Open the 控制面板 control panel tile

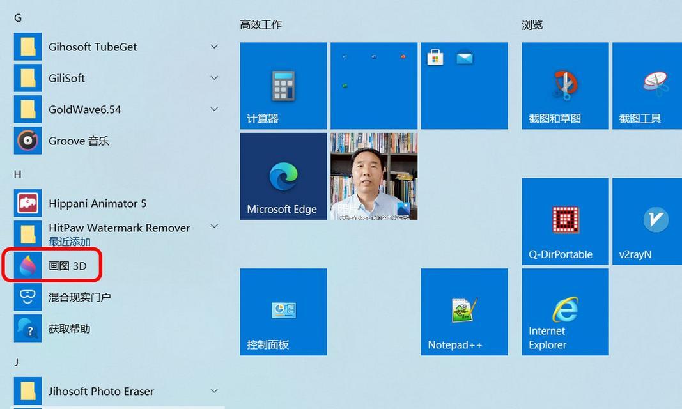[284, 312]
